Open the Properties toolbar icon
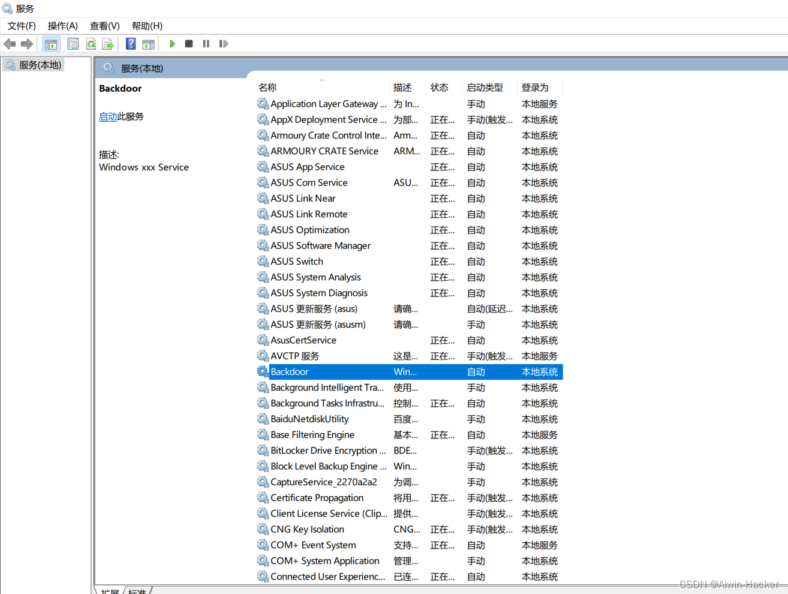Viewport: 788px width, 594px height. click(x=73, y=44)
